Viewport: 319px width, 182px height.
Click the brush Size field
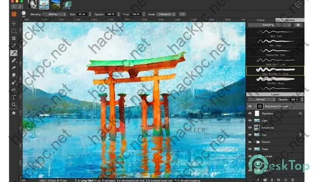coord(82,14)
